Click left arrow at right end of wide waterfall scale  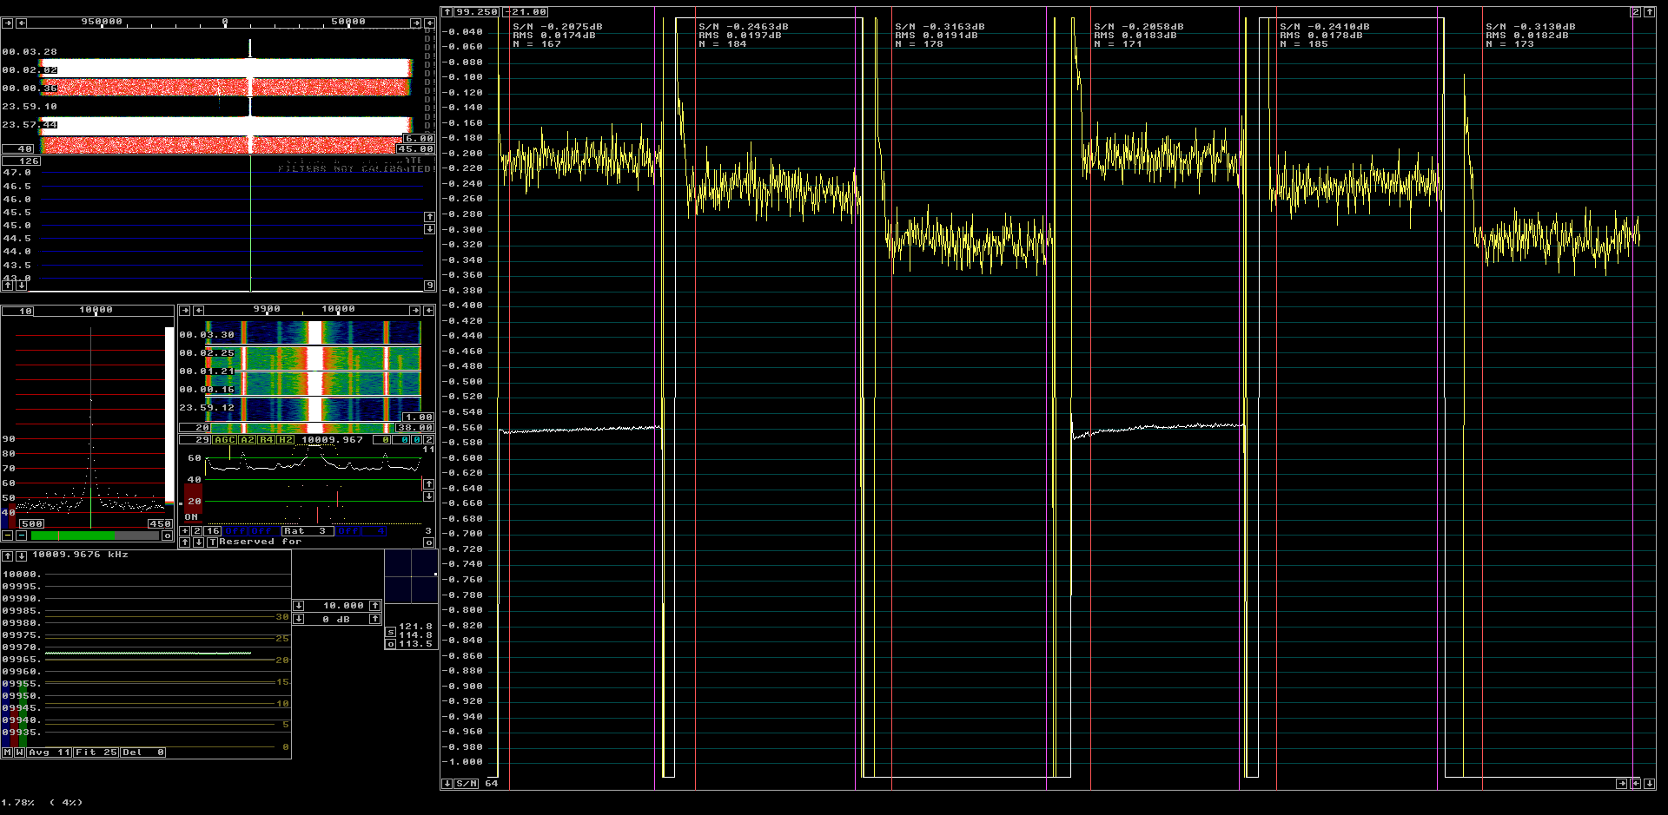[429, 23]
